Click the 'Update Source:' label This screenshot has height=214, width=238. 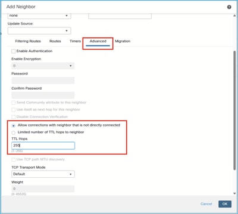[21, 24]
